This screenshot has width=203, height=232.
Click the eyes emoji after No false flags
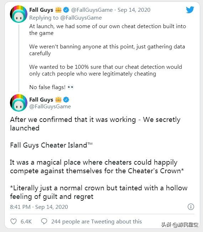point(71,87)
